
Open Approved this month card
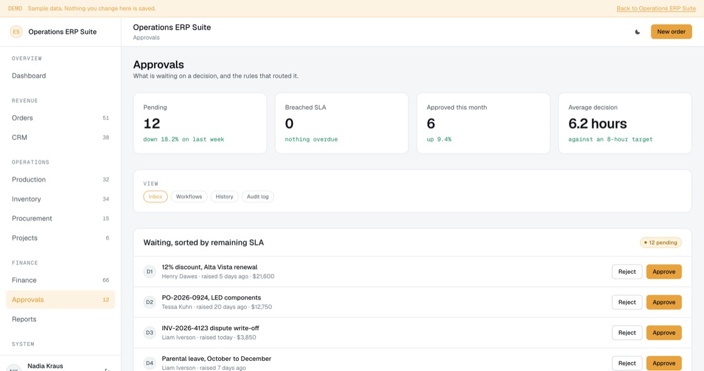pos(483,124)
